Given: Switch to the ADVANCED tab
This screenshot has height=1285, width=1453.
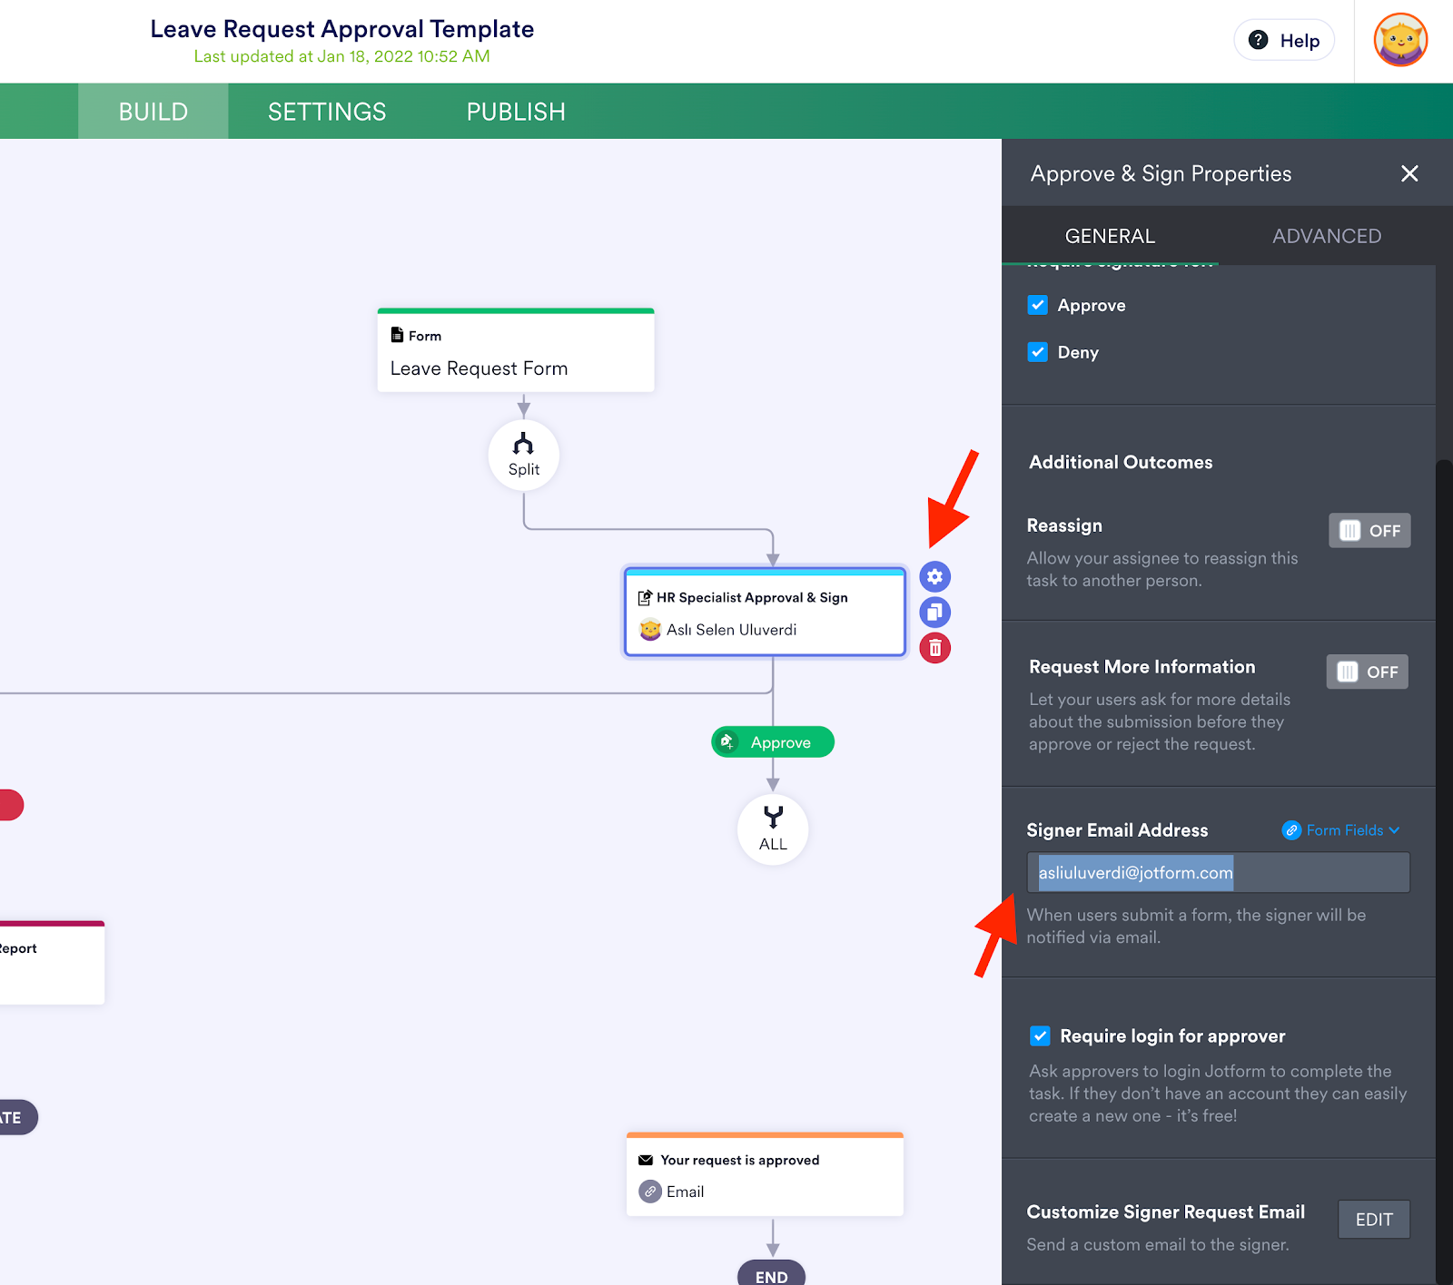Looking at the screenshot, I should [x=1327, y=235].
